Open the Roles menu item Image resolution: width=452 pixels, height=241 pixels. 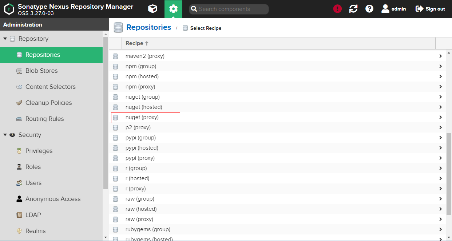(x=51, y=167)
